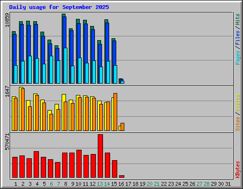Click the orange Sites legend label
The width and height of the screenshot is (243, 189).
tap(238, 124)
